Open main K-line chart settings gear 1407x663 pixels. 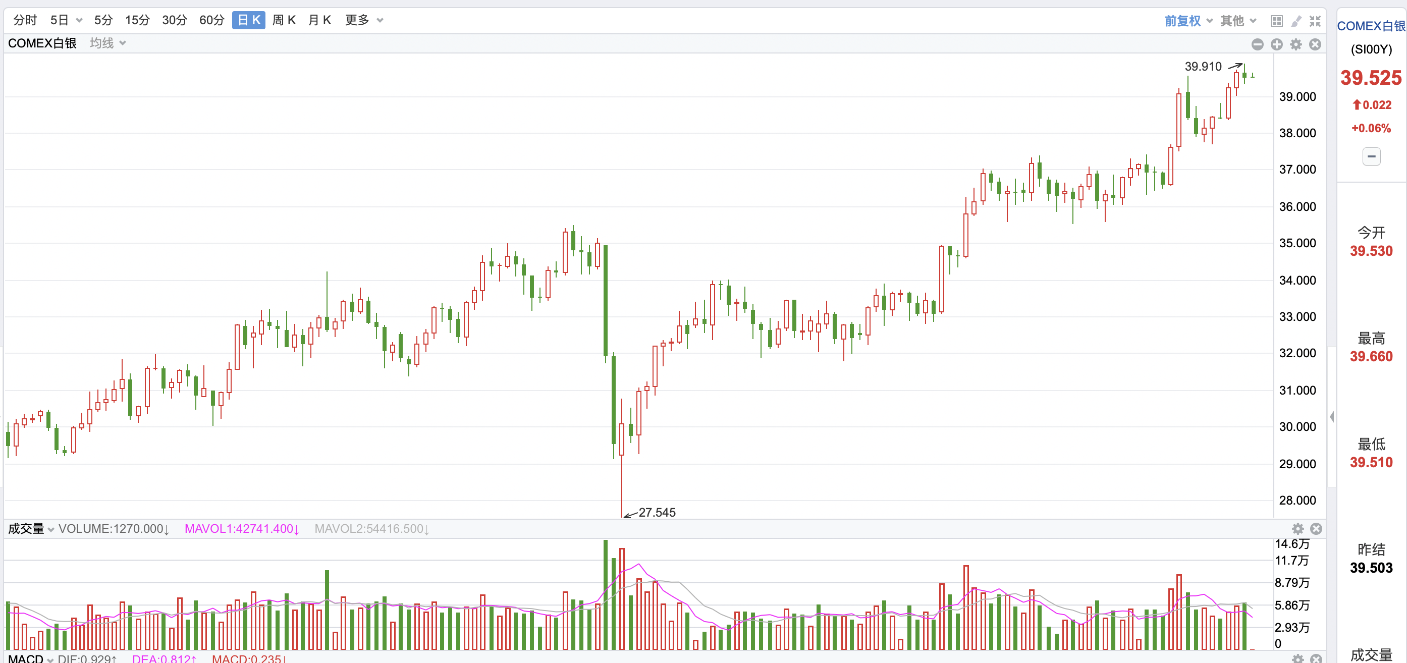(x=1295, y=44)
